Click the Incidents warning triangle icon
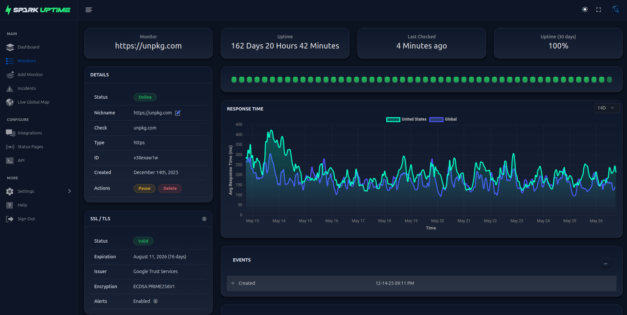 click(x=10, y=89)
